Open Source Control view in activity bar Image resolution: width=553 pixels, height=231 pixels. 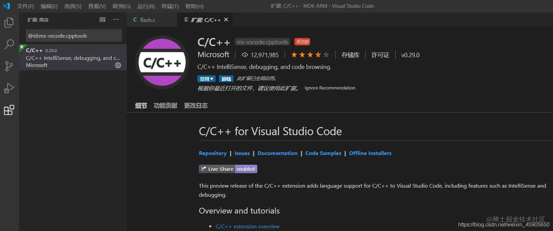9,66
